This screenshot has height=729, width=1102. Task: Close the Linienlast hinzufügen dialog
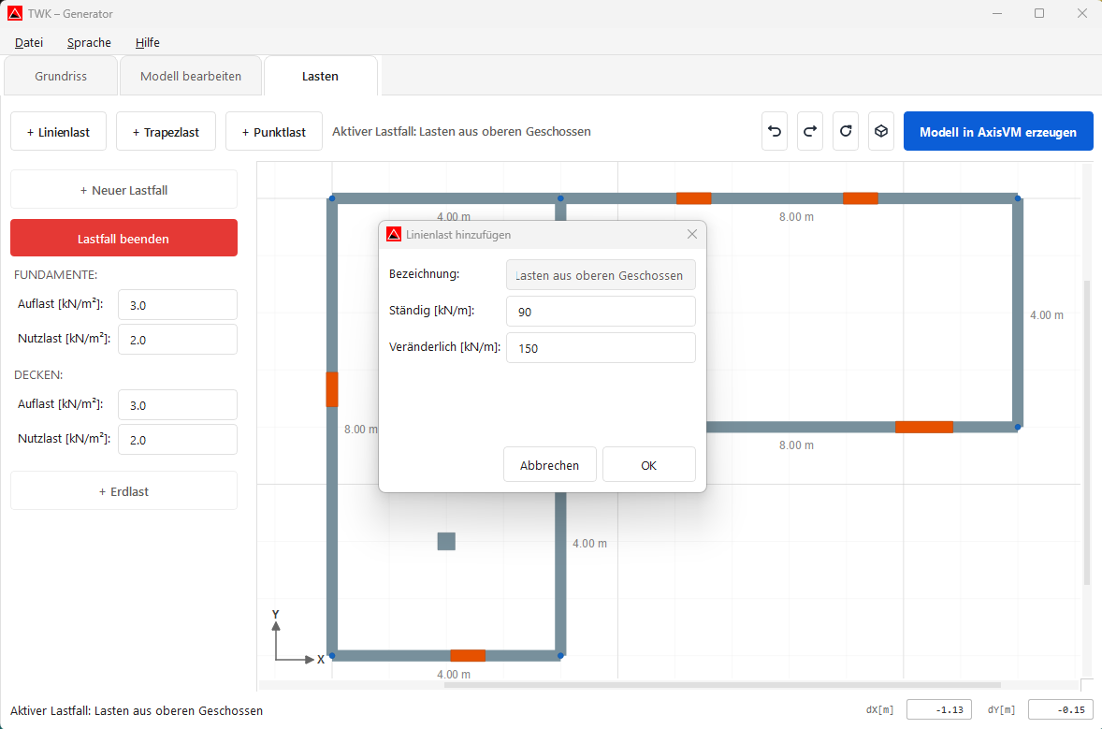point(691,233)
